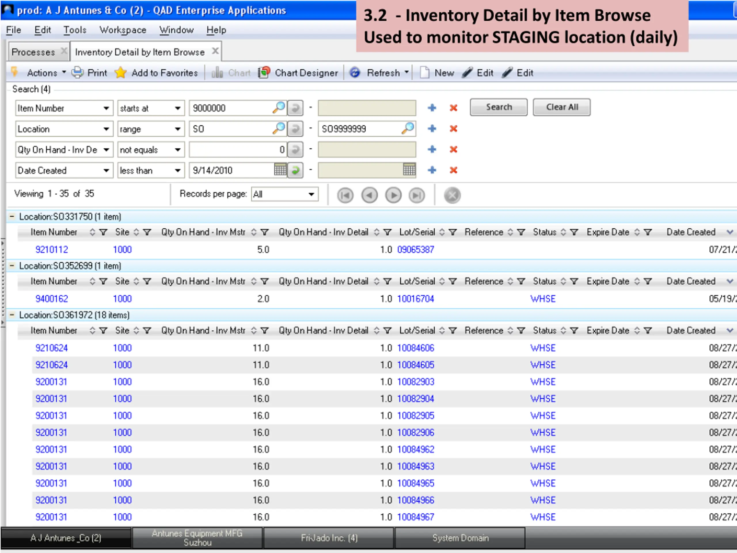Open item number link 9210112
Viewport: 737px width, 553px height.
tap(52, 249)
